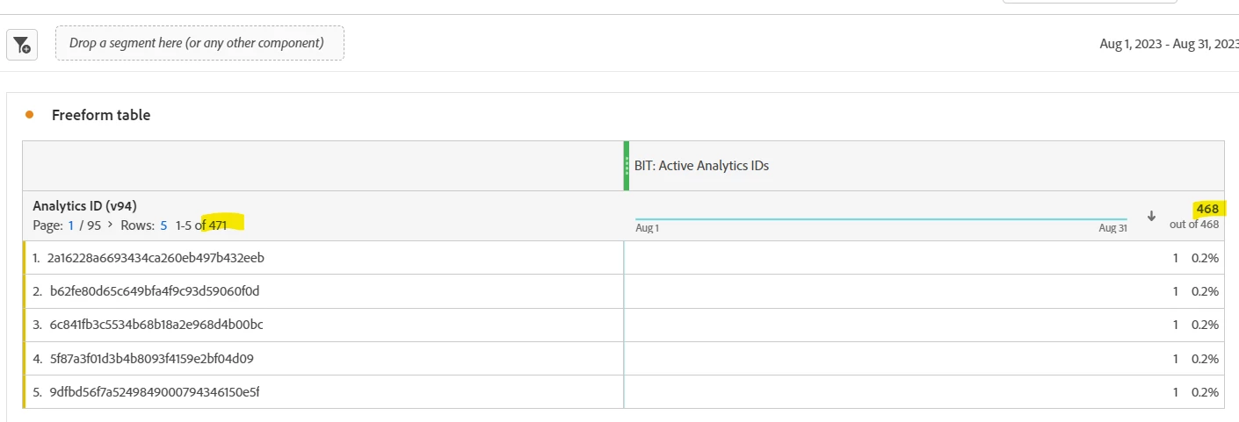Click metric cell for row 2a16228a

[x=924, y=258]
